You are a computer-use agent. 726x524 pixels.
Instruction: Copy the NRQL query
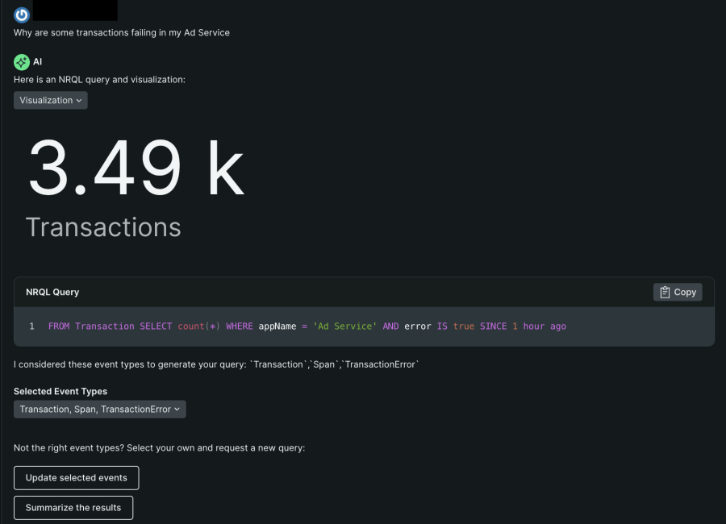678,293
